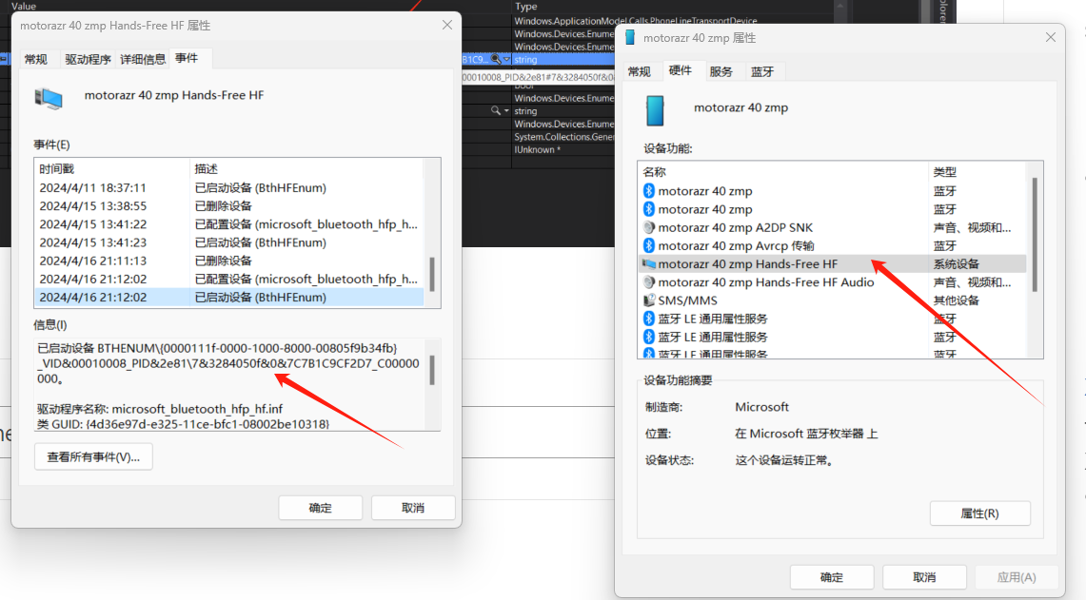Click the speaker icon of Hands-Free HF Audio row

coord(649,282)
